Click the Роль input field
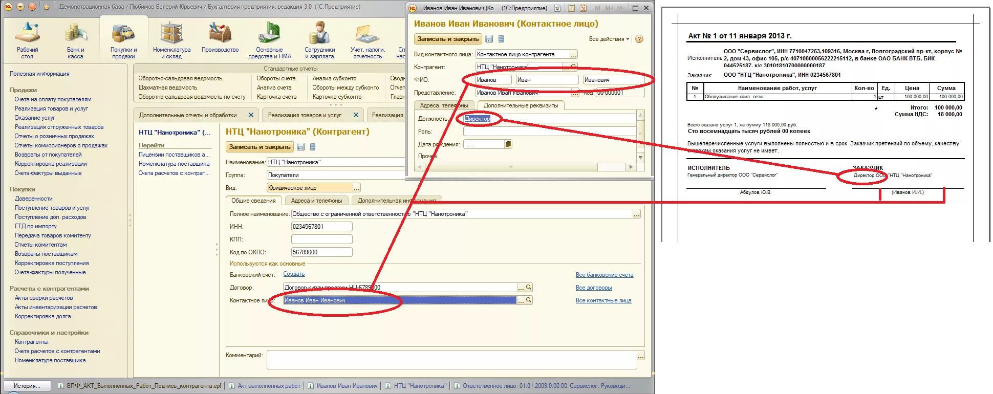Image resolution: width=993 pixels, height=394 pixels. 549,132
